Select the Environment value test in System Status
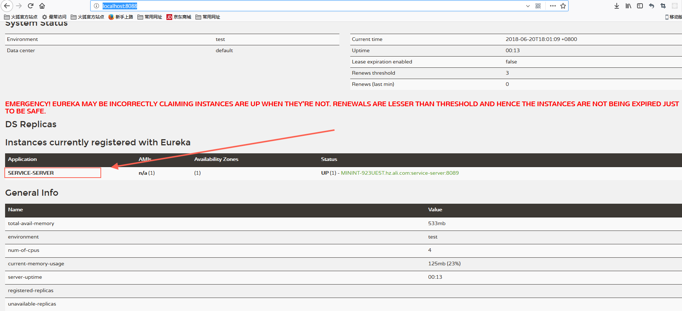The image size is (682, 311). coord(220,39)
